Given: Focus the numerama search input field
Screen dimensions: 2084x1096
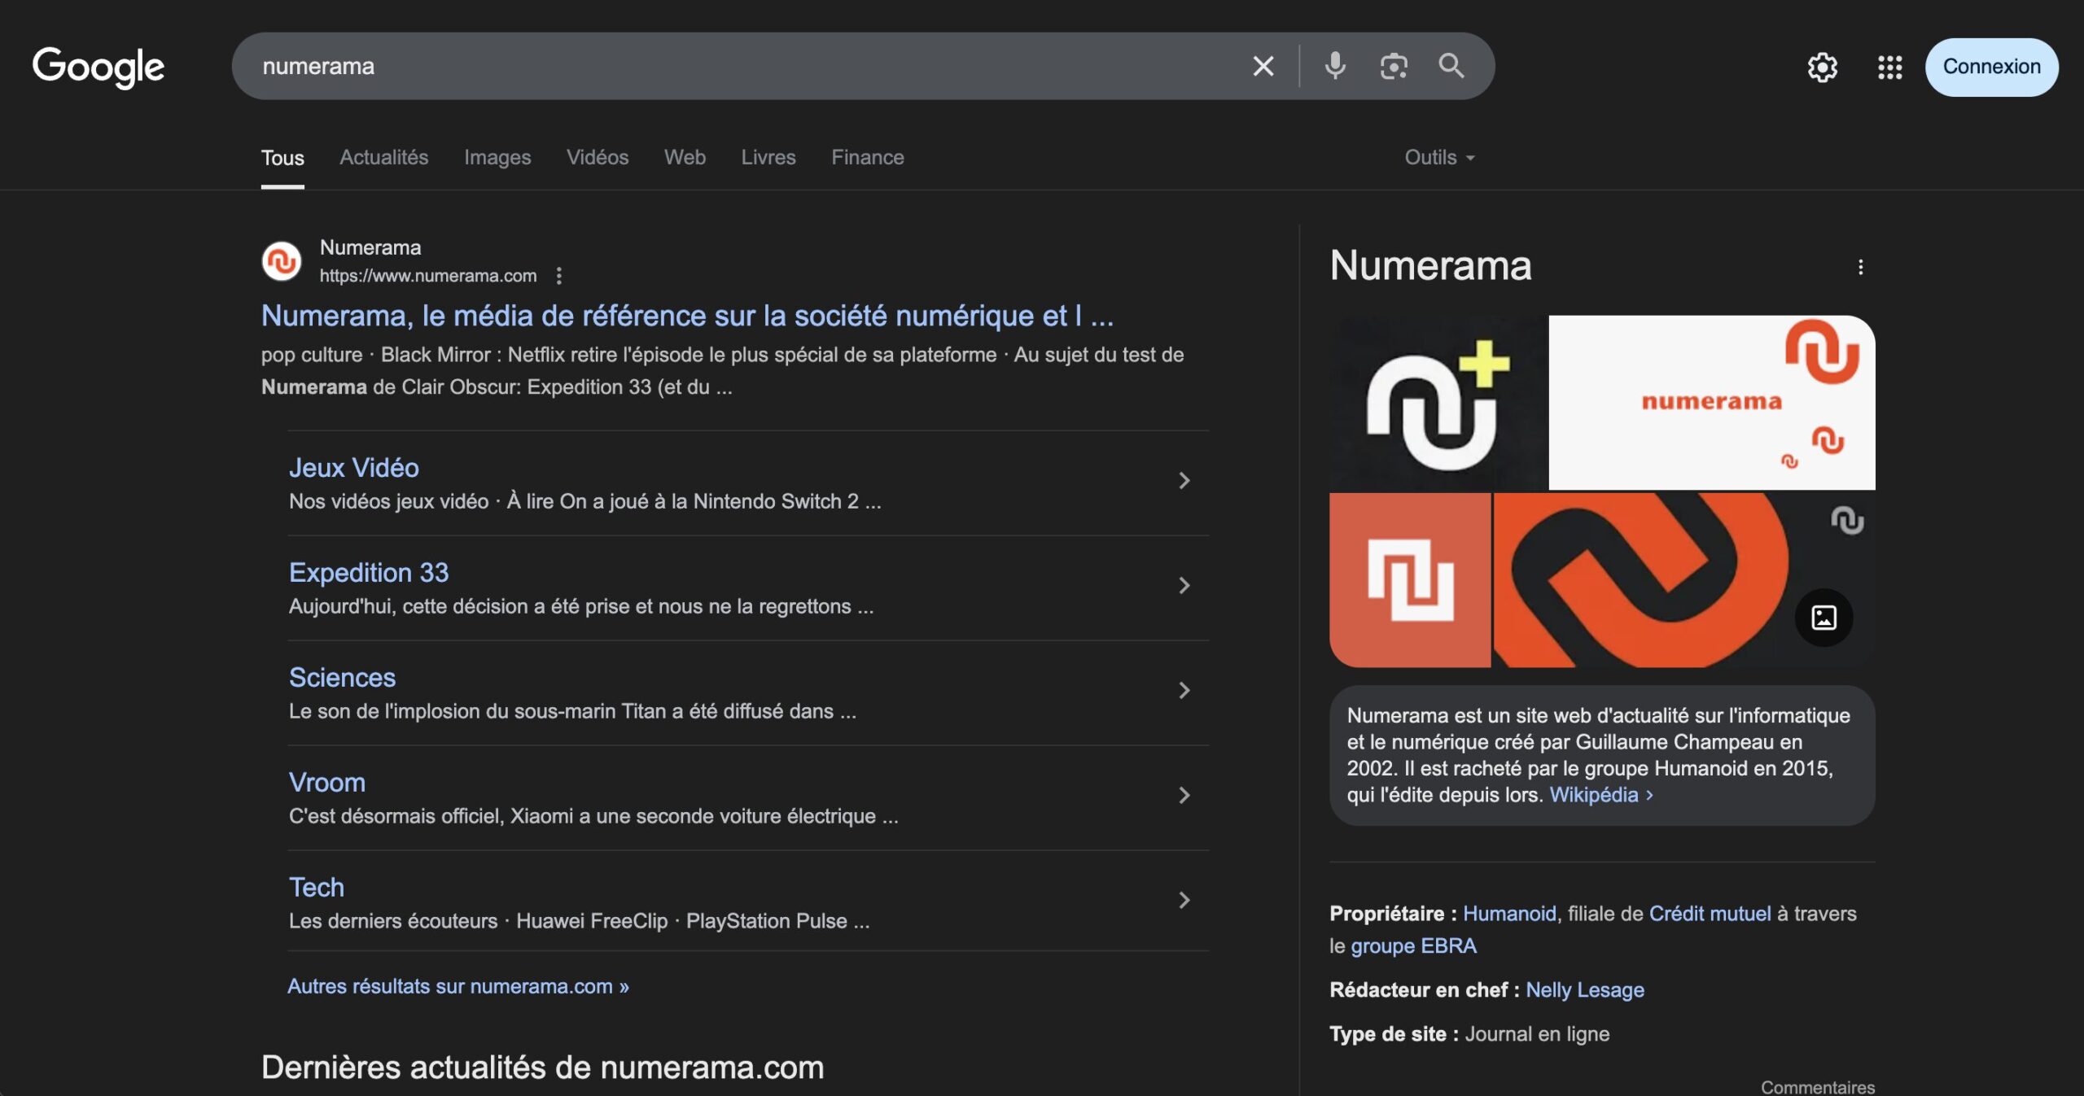Looking at the screenshot, I should [x=733, y=66].
